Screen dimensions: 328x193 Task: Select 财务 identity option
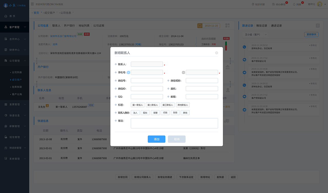(175, 113)
